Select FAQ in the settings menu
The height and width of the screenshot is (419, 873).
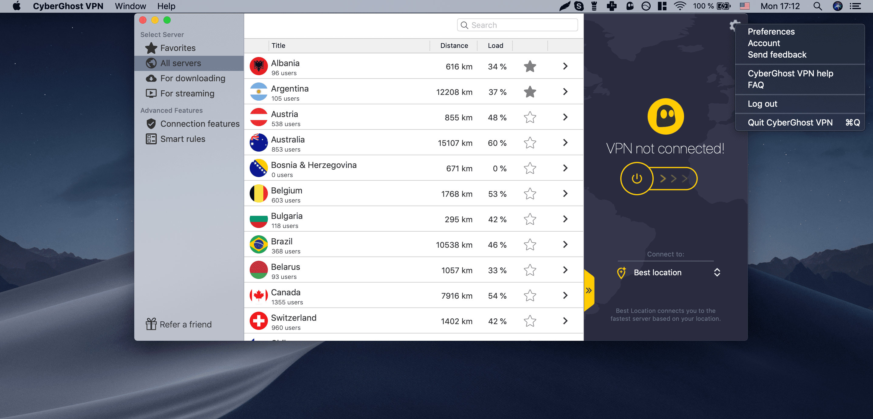pos(755,85)
